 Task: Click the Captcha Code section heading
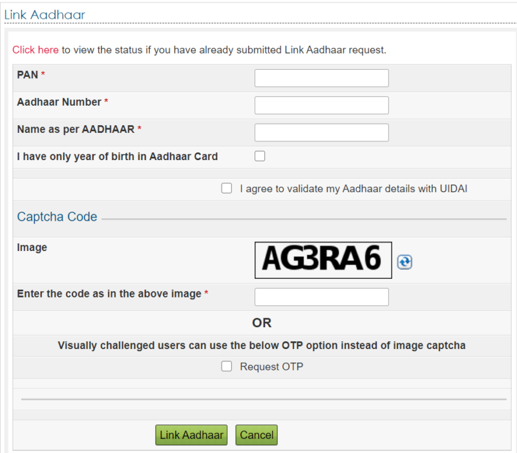click(x=57, y=217)
